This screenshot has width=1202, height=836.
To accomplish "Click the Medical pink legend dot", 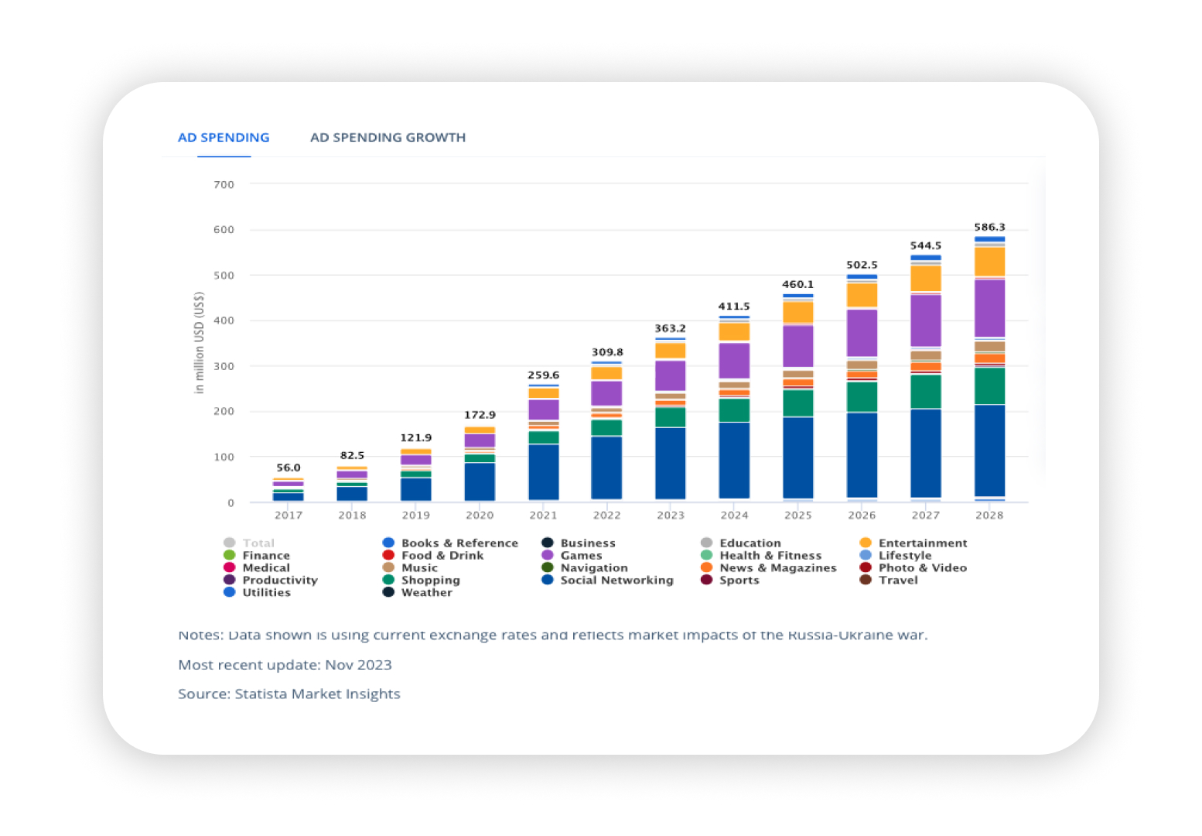I will [229, 567].
